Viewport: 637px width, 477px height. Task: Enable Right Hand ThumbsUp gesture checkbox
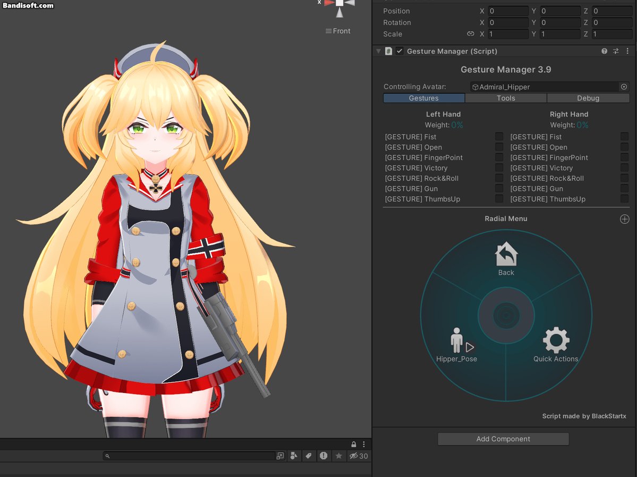click(624, 199)
